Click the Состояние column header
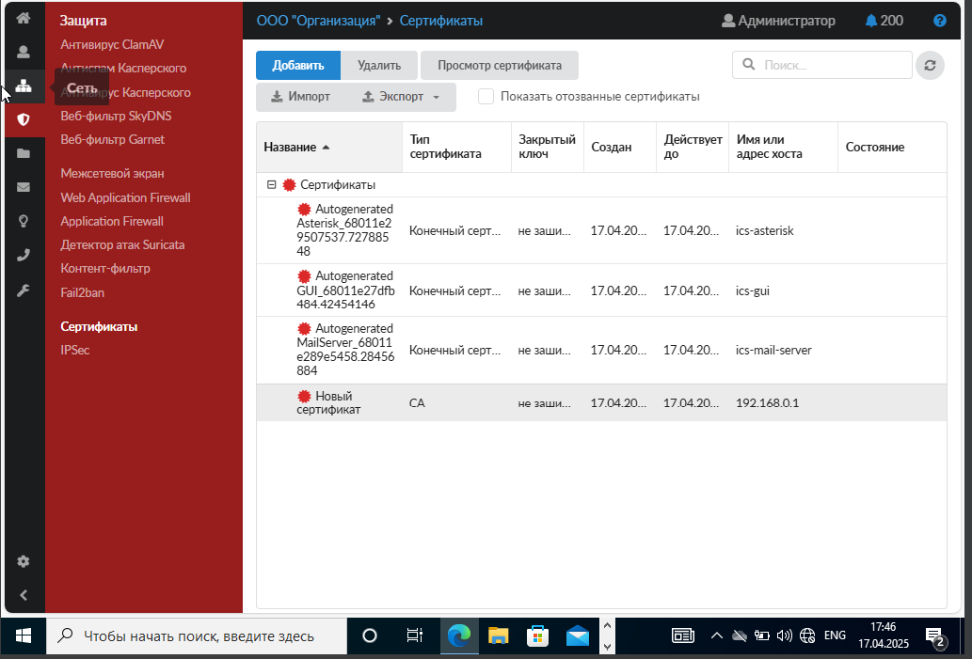This screenshot has width=972, height=659. pos(892,147)
